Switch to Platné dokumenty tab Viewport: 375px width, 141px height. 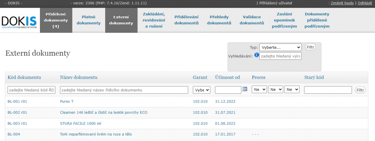click(x=89, y=20)
